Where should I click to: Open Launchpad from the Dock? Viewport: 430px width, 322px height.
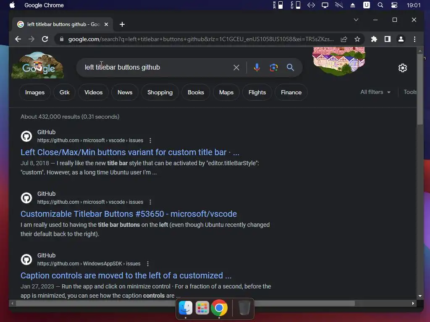point(202,308)
